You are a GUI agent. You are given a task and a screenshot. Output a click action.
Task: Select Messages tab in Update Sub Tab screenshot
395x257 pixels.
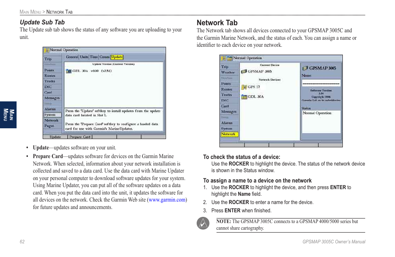pyautogui.click(x=53, y=98)
